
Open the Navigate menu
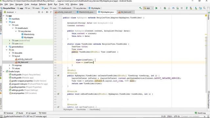click(x=19, y=4)
